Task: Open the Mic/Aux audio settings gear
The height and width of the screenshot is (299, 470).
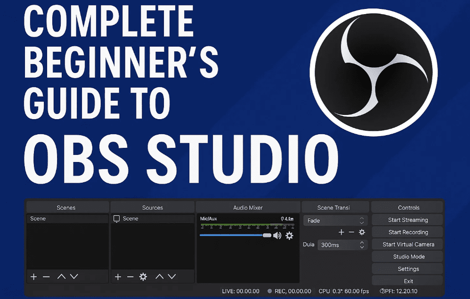Action: (289, 235)
